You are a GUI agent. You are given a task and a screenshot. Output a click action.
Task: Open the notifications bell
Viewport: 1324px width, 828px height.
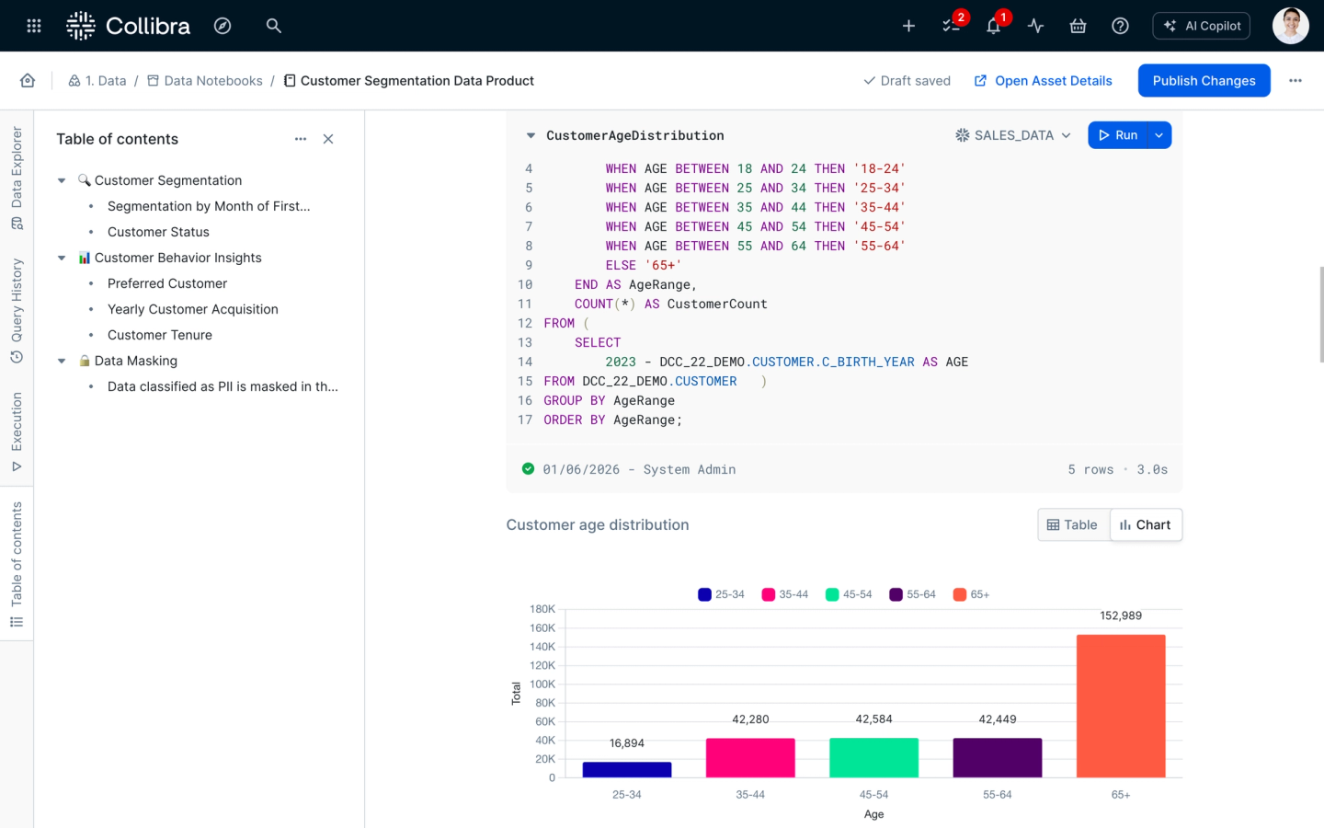[993, 26]
